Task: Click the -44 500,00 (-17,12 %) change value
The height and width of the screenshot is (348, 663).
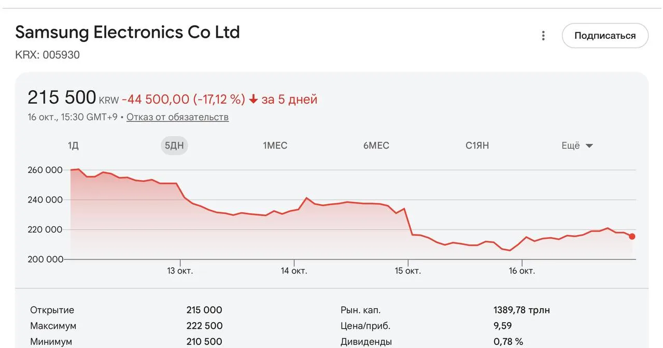Action: tap(184, 99)
